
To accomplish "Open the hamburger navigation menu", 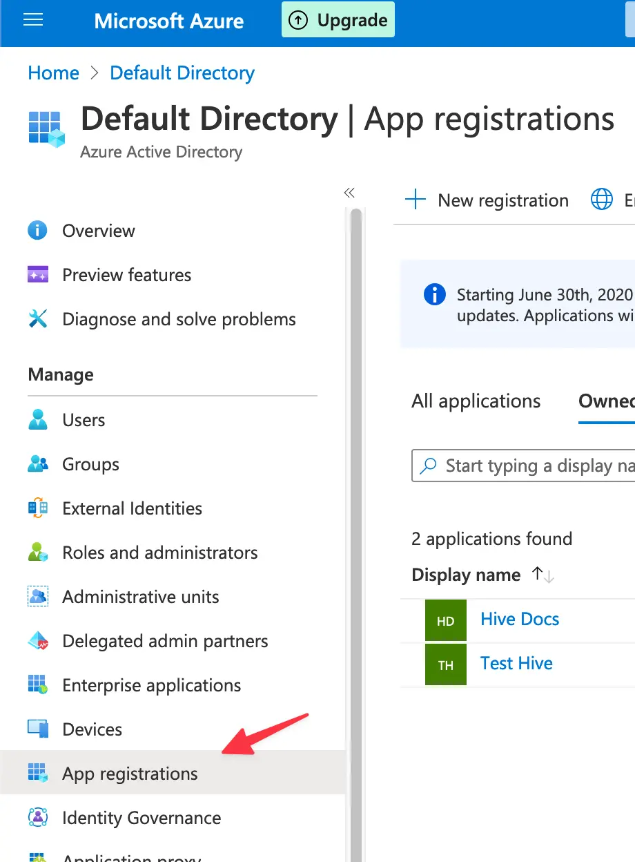I will [33, 19].
